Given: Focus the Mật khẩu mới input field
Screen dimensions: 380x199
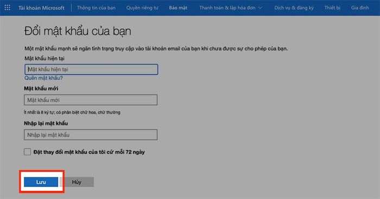Looking at the screenshot, I should point(91,100).
